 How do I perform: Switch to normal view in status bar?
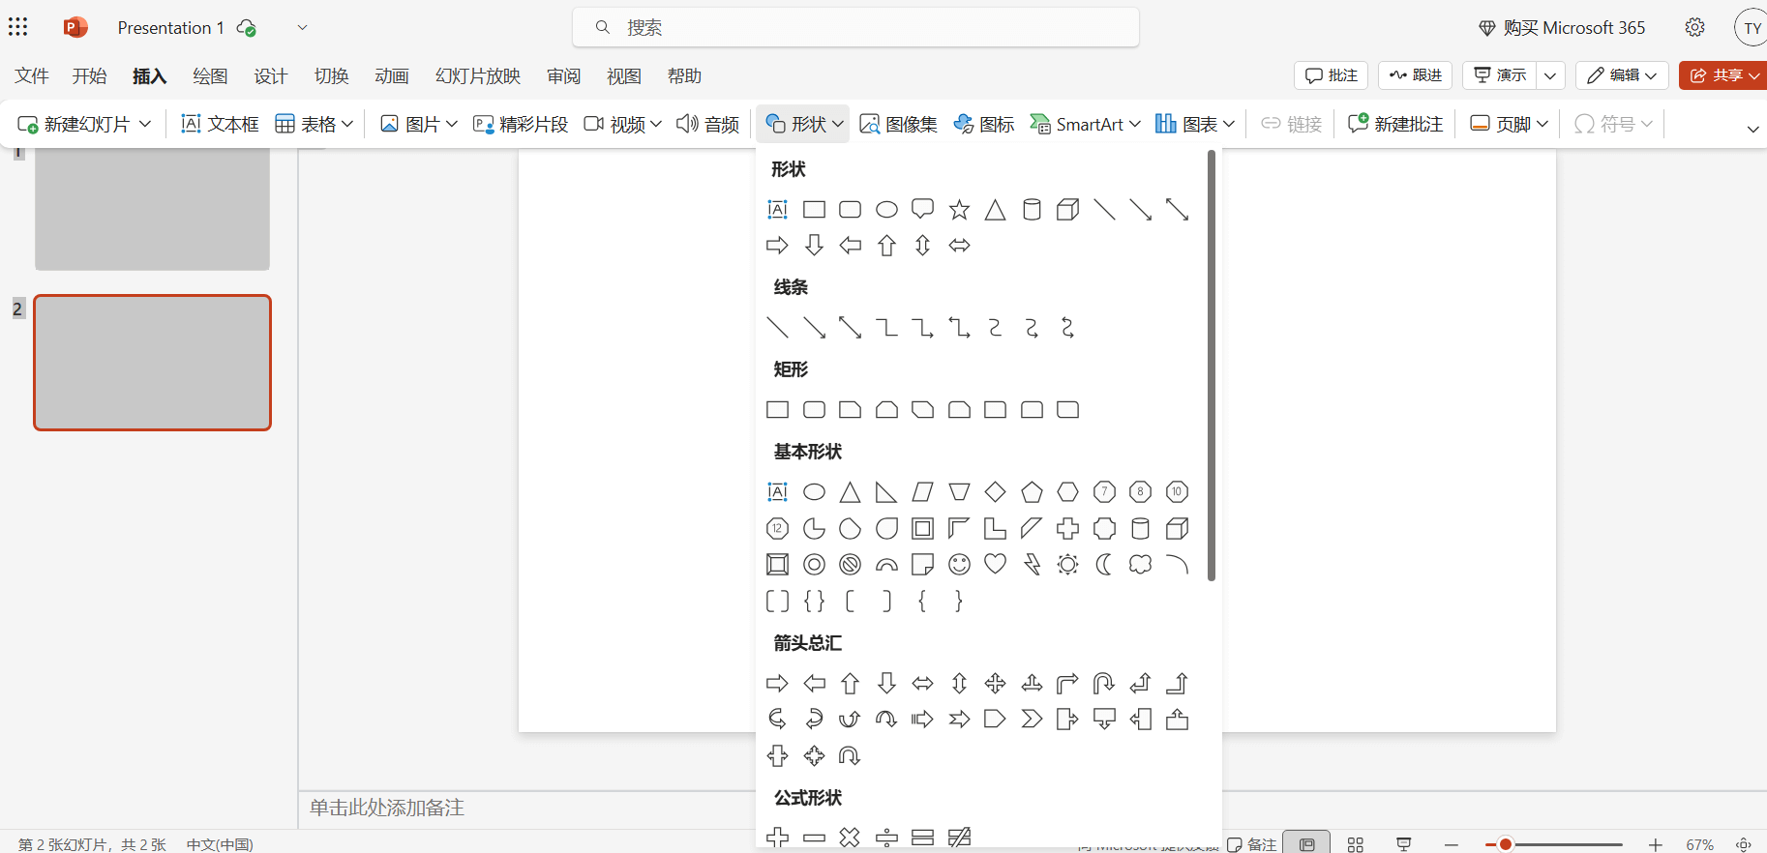coord(1306,844)
